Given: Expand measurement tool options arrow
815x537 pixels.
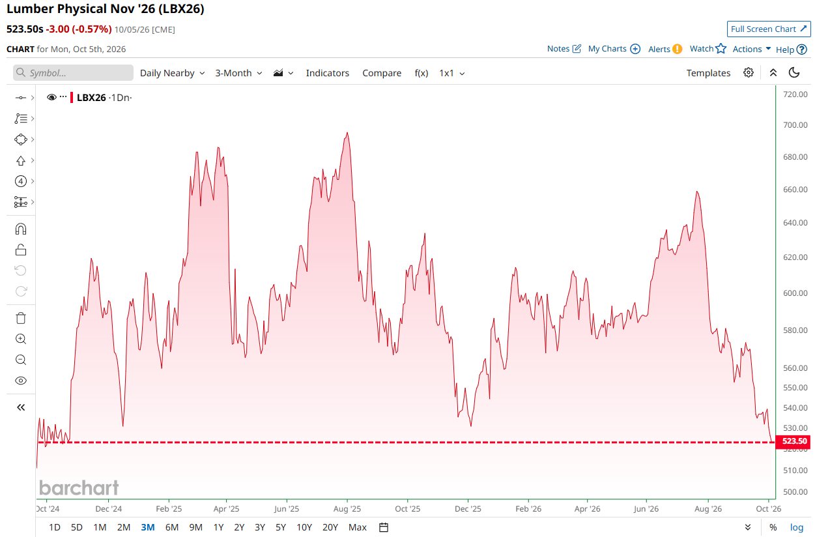Looking at the screenshot, I should [32, 202].
